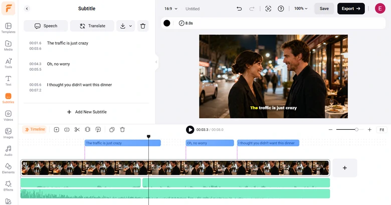Open the Effects sidebar panel
The width and height of the screenshot is (391, 205).
coord(8,186)
